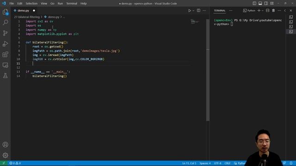Viewport: 296px width, 166px height.
Task: Open the Run and Debug view
Action: pos(5,44)
